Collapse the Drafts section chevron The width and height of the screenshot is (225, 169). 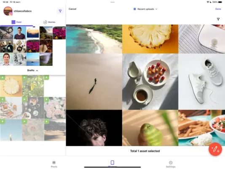(37, 71)
